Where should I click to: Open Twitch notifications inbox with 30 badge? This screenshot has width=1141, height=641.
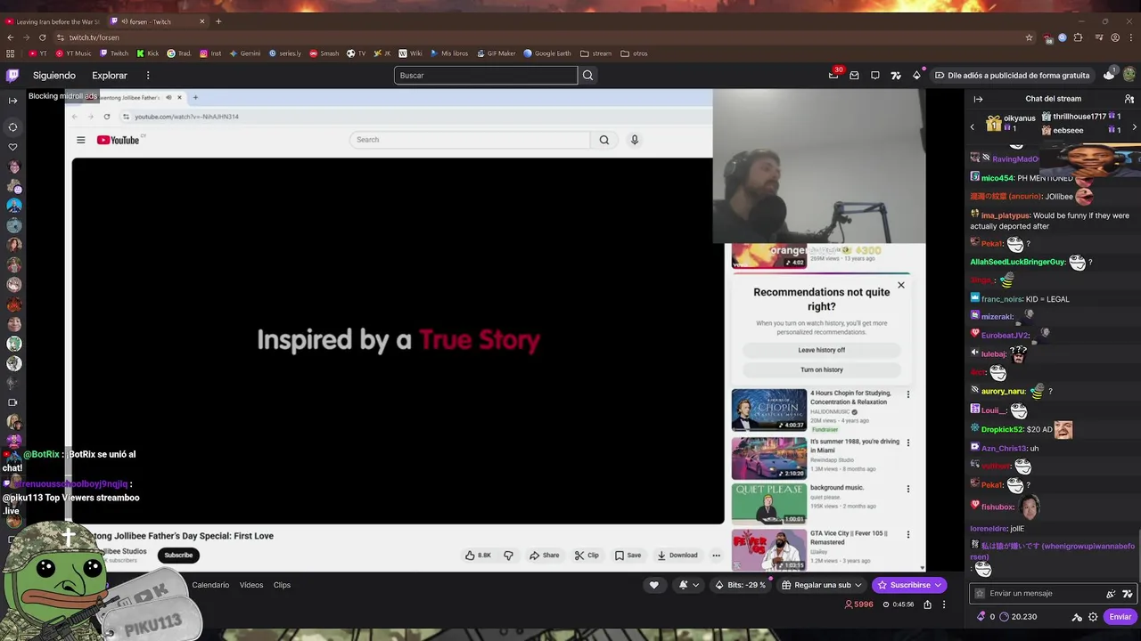tap(833, 76)
